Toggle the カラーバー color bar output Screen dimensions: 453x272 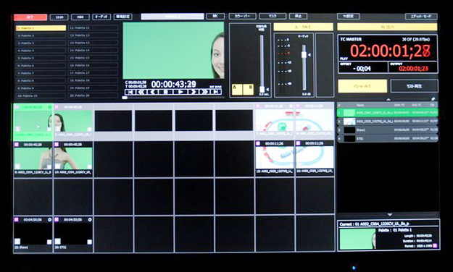[x=242, y=16]
